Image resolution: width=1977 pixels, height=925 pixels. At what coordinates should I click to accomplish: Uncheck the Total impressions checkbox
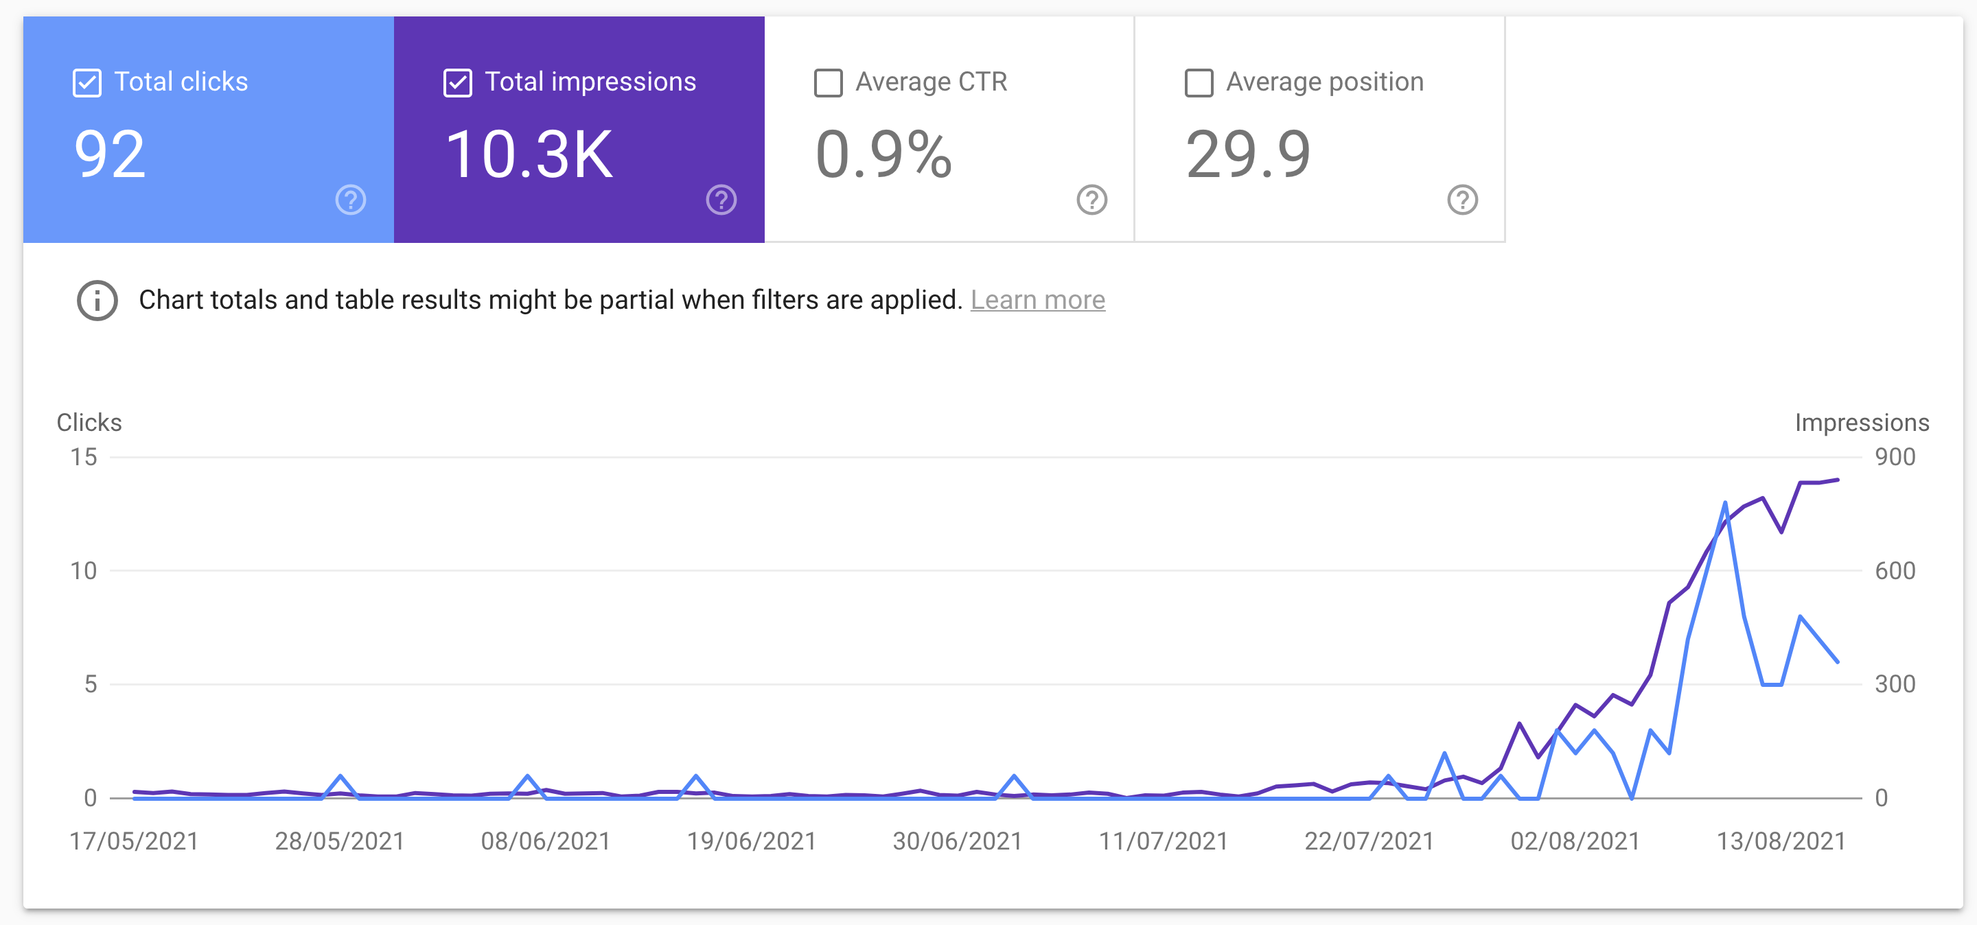click(457, 83)
